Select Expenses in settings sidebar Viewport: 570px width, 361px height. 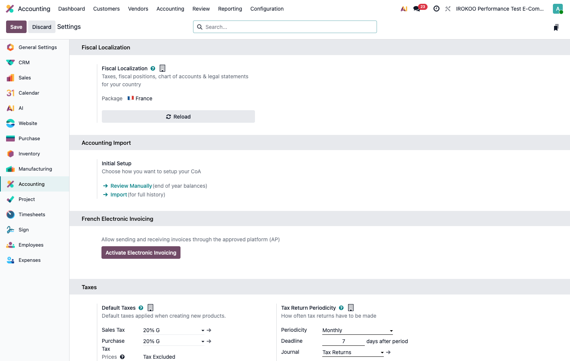click(x=35, y=260)
